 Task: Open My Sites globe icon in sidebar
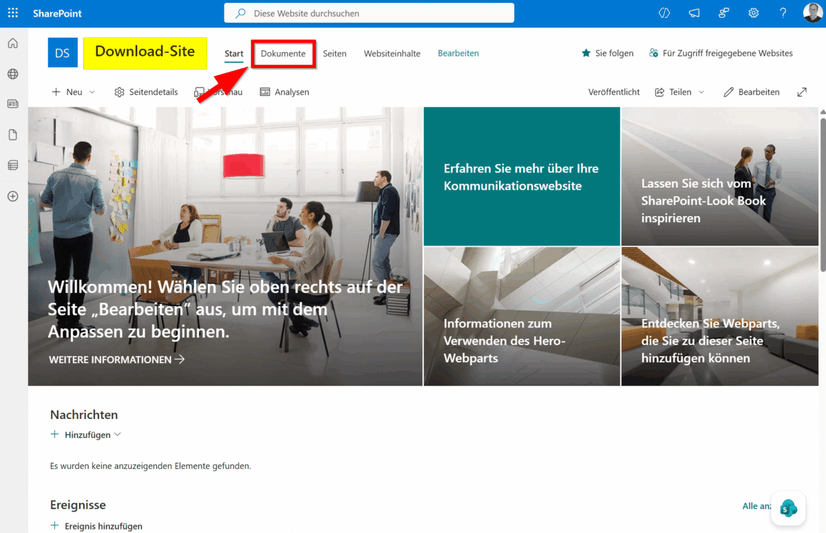[x=12, y=74]
